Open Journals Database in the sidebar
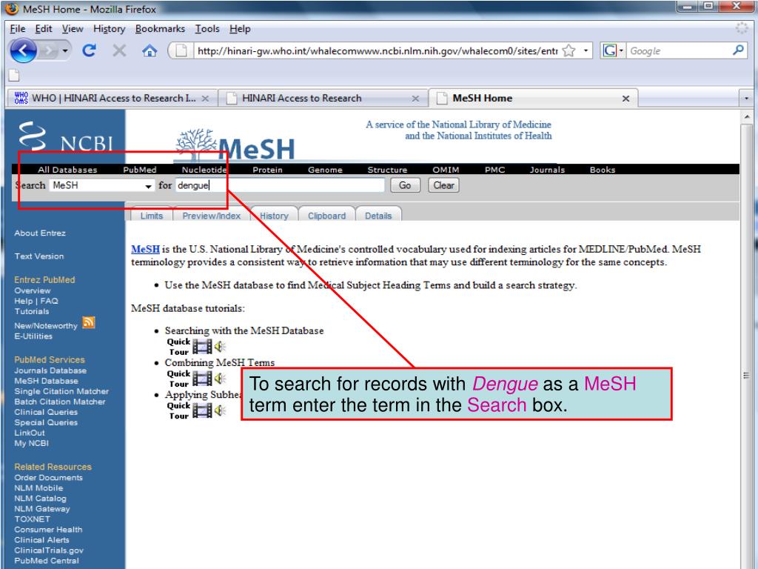 [50, 370]
